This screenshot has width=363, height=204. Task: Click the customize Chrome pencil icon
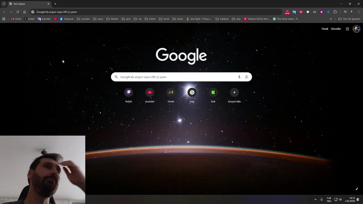pos(357,189)
